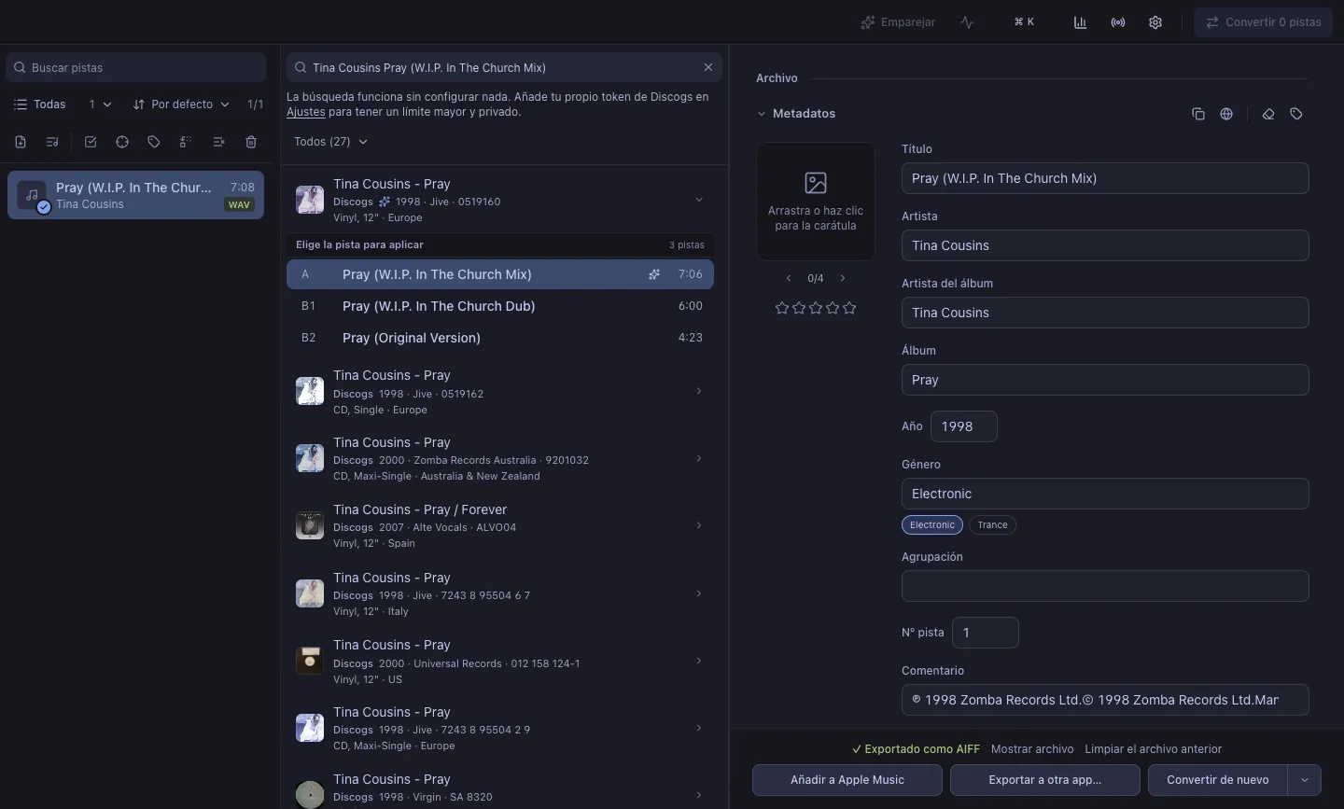The width and height of the screenshot is (1344, 809).
Task: Open the arrow menu beside Convertir de nuevo
Action: 1305,780
